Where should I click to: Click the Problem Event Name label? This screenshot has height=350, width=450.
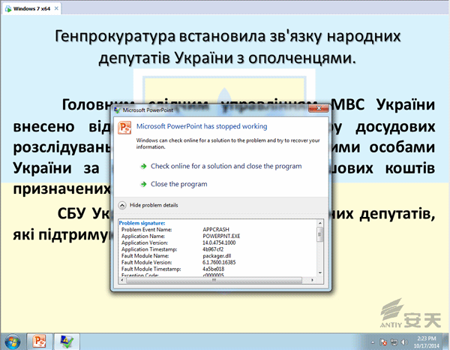[147, 230]
